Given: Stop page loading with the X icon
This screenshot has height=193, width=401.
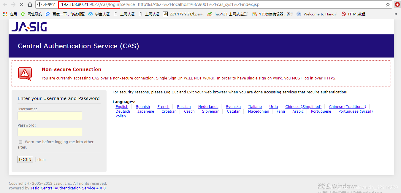Looking at the screenshot, I should coord(21,4).
